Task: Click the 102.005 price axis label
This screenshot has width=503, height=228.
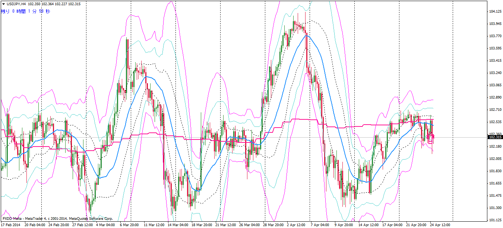Action: 495,159
